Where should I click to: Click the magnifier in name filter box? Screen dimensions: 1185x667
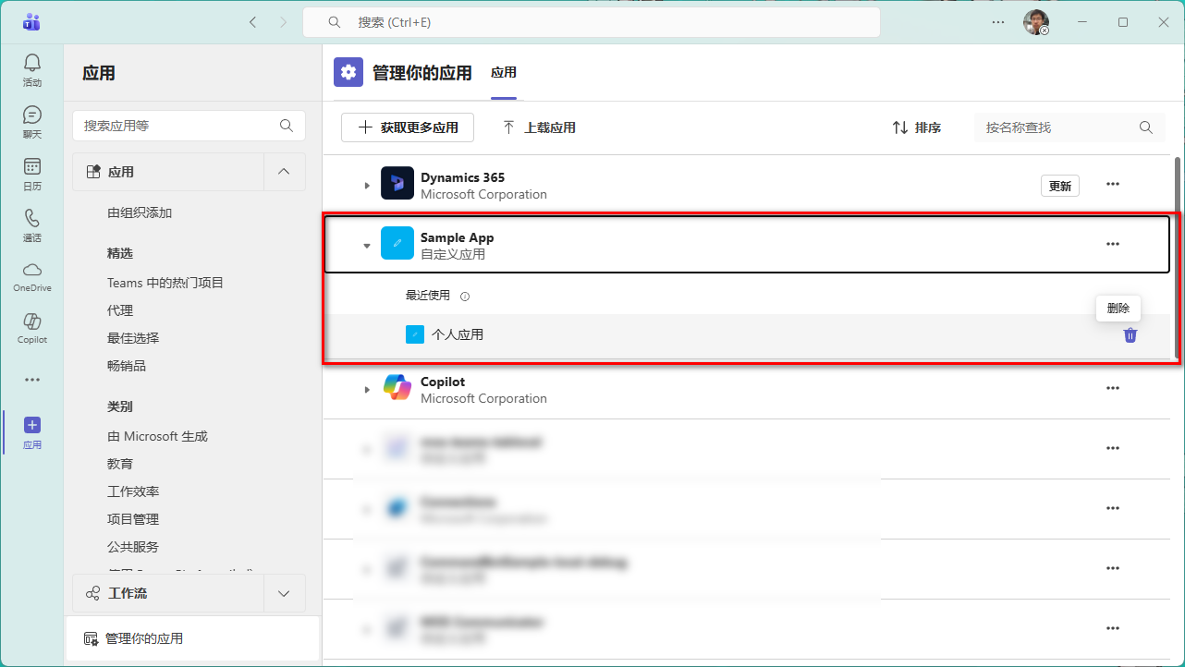pos(1146,127)
